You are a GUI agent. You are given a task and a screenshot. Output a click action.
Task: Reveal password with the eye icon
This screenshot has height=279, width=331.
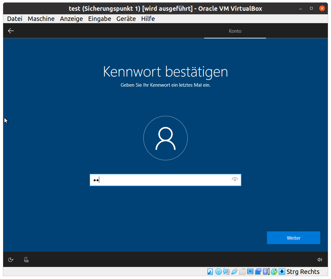235,180
